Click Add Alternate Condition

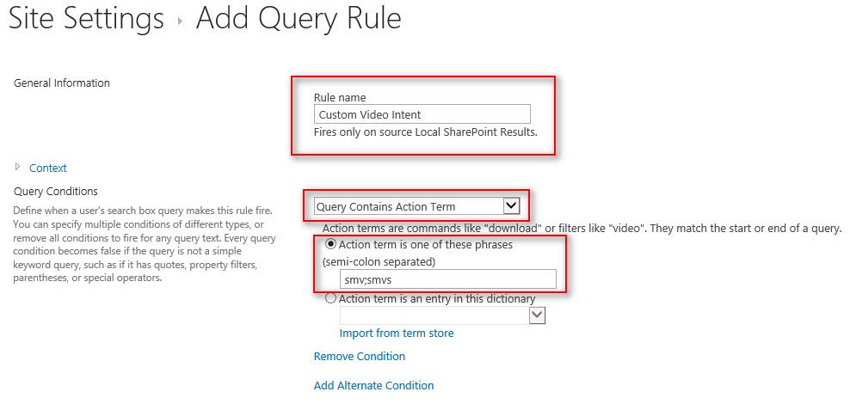[x=373, y=385]
